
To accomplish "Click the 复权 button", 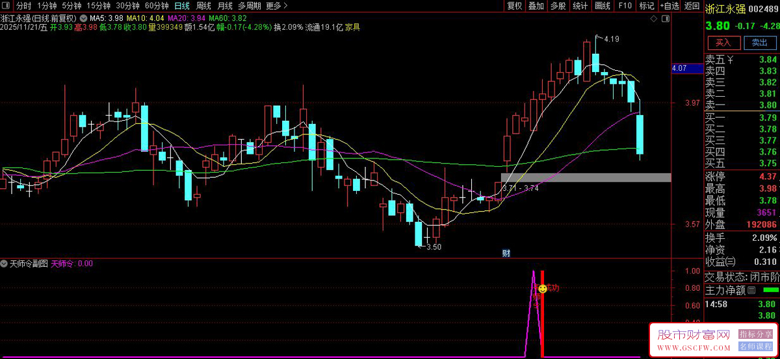I will [514, 6].
